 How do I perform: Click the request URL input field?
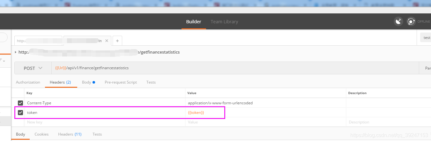pyautogui.click(x=235, y=68)
